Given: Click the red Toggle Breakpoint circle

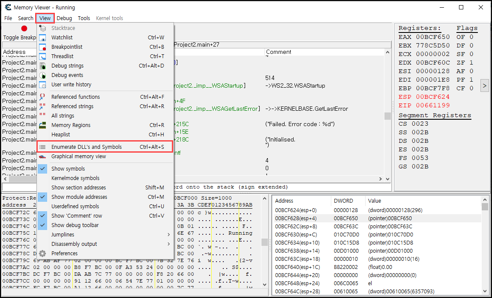Looking at the screenshot, I should [x=24, y=29].
